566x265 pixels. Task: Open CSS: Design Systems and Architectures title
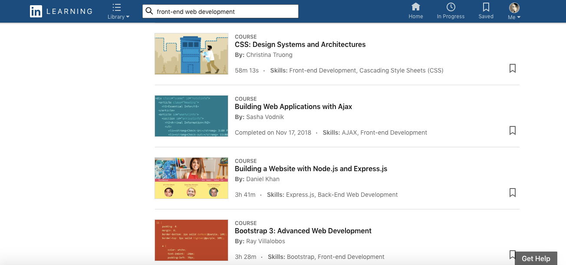(300, 44)
